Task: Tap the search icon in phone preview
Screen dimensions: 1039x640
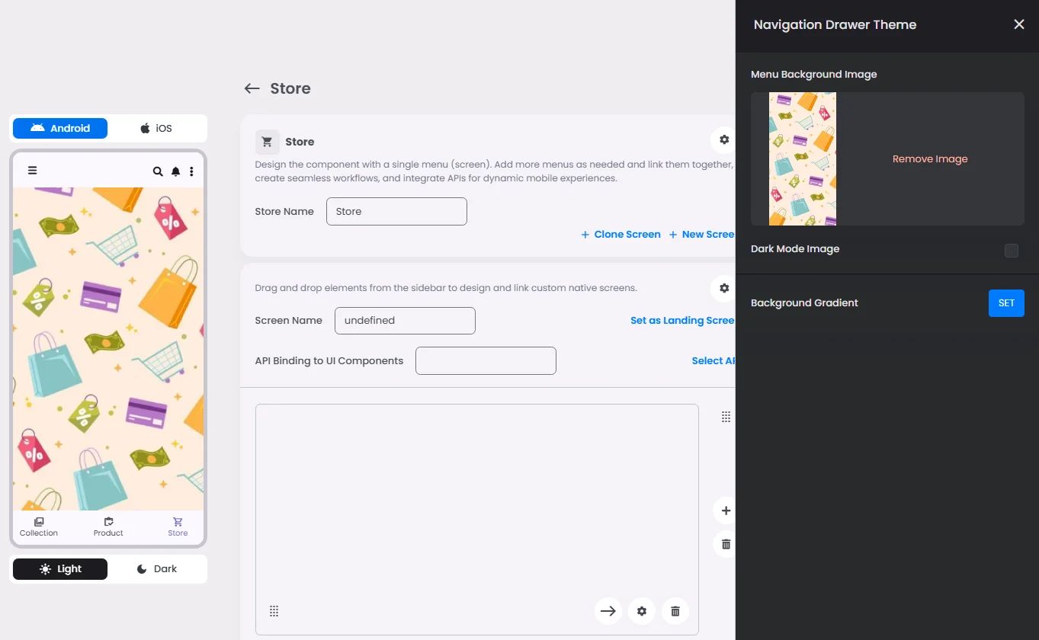Action: click(x=158, y=171)
